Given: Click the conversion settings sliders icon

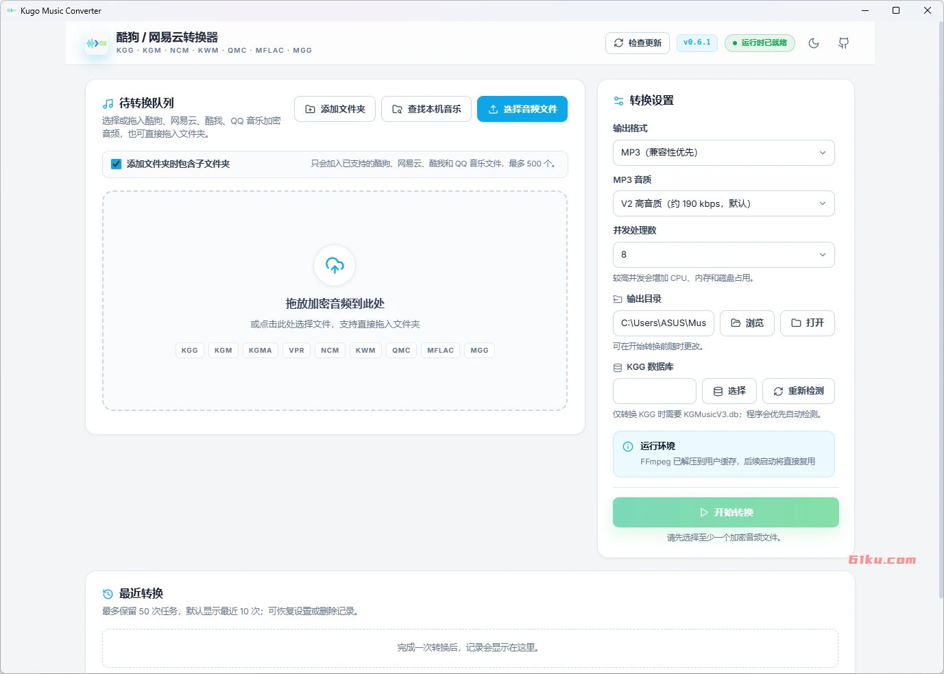Looking at the screenshot, I should 618,101.
